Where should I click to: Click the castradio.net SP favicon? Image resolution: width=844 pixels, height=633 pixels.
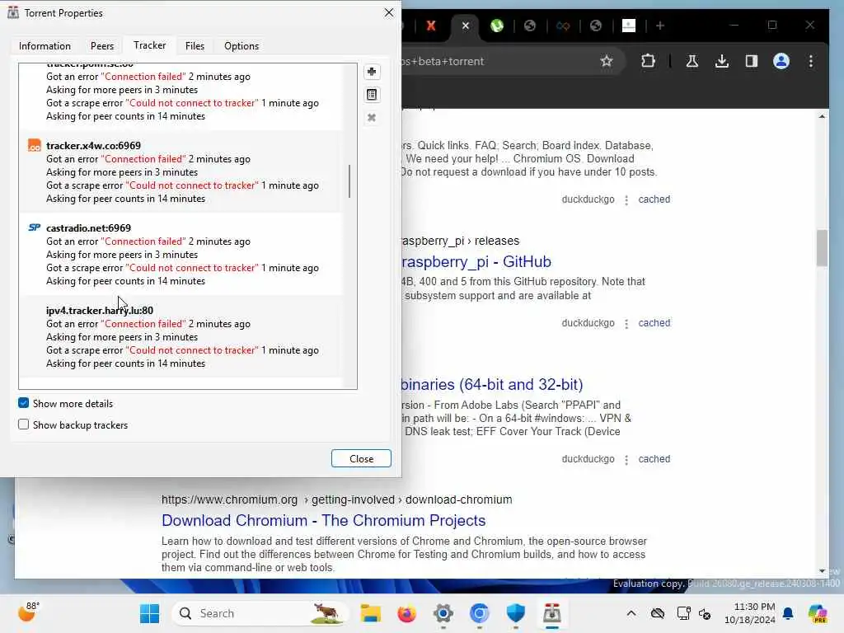pos(35,227)
